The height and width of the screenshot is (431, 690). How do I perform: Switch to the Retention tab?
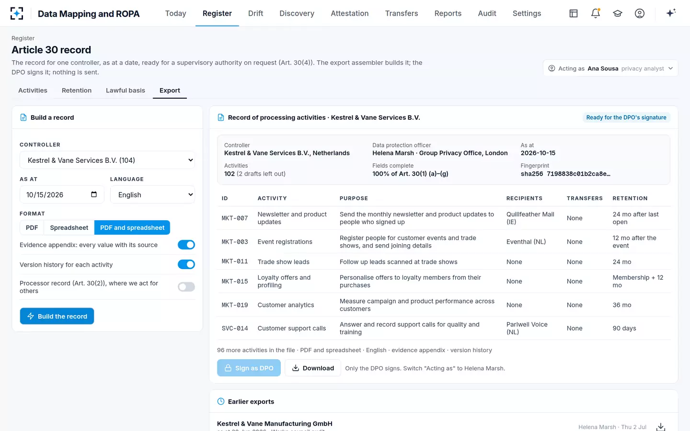coord(77,91)
